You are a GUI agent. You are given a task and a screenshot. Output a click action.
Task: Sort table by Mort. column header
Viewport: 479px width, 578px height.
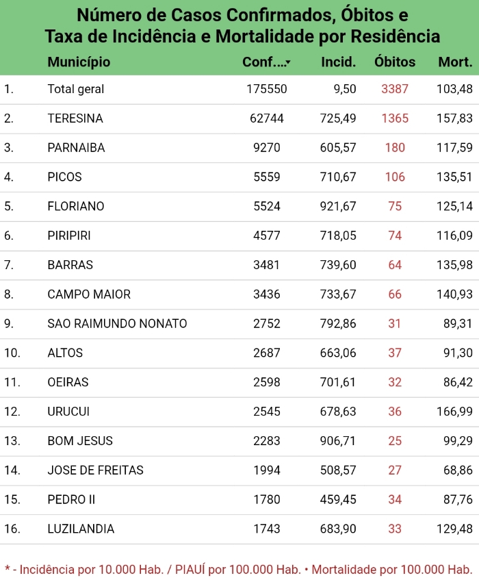455,62
